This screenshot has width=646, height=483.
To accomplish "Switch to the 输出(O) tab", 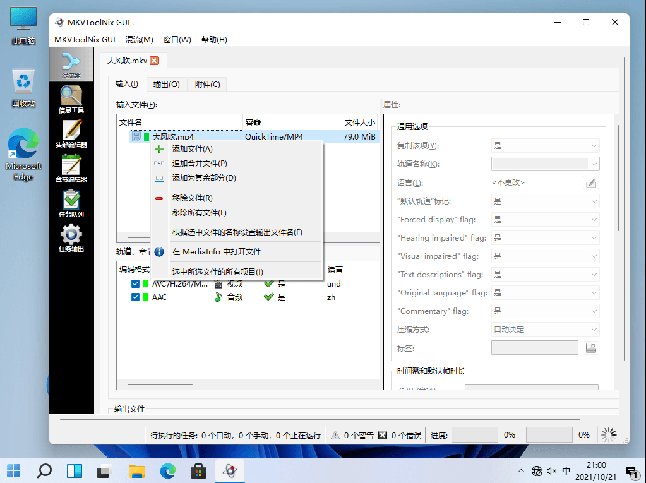I will (167, 85).
